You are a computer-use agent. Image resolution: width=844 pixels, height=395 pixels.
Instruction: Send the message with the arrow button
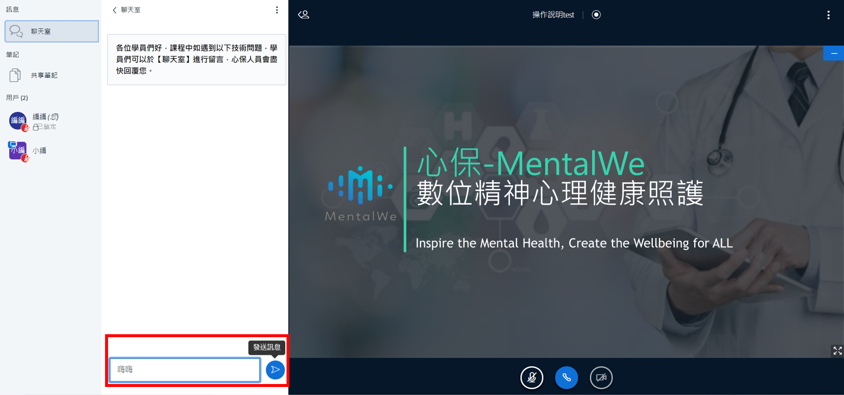(x=275, y=370)
